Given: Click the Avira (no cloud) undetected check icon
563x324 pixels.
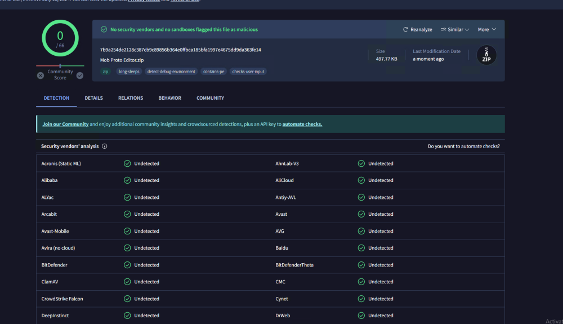Looking at the screenshot, I should pos(127,248).
